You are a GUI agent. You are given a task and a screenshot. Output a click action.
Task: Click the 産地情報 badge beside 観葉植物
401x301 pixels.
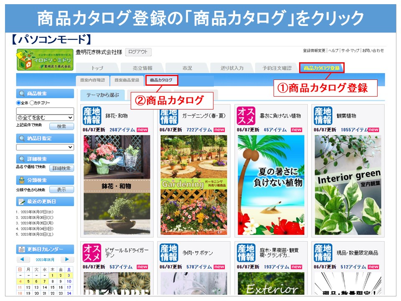(323, 116)
